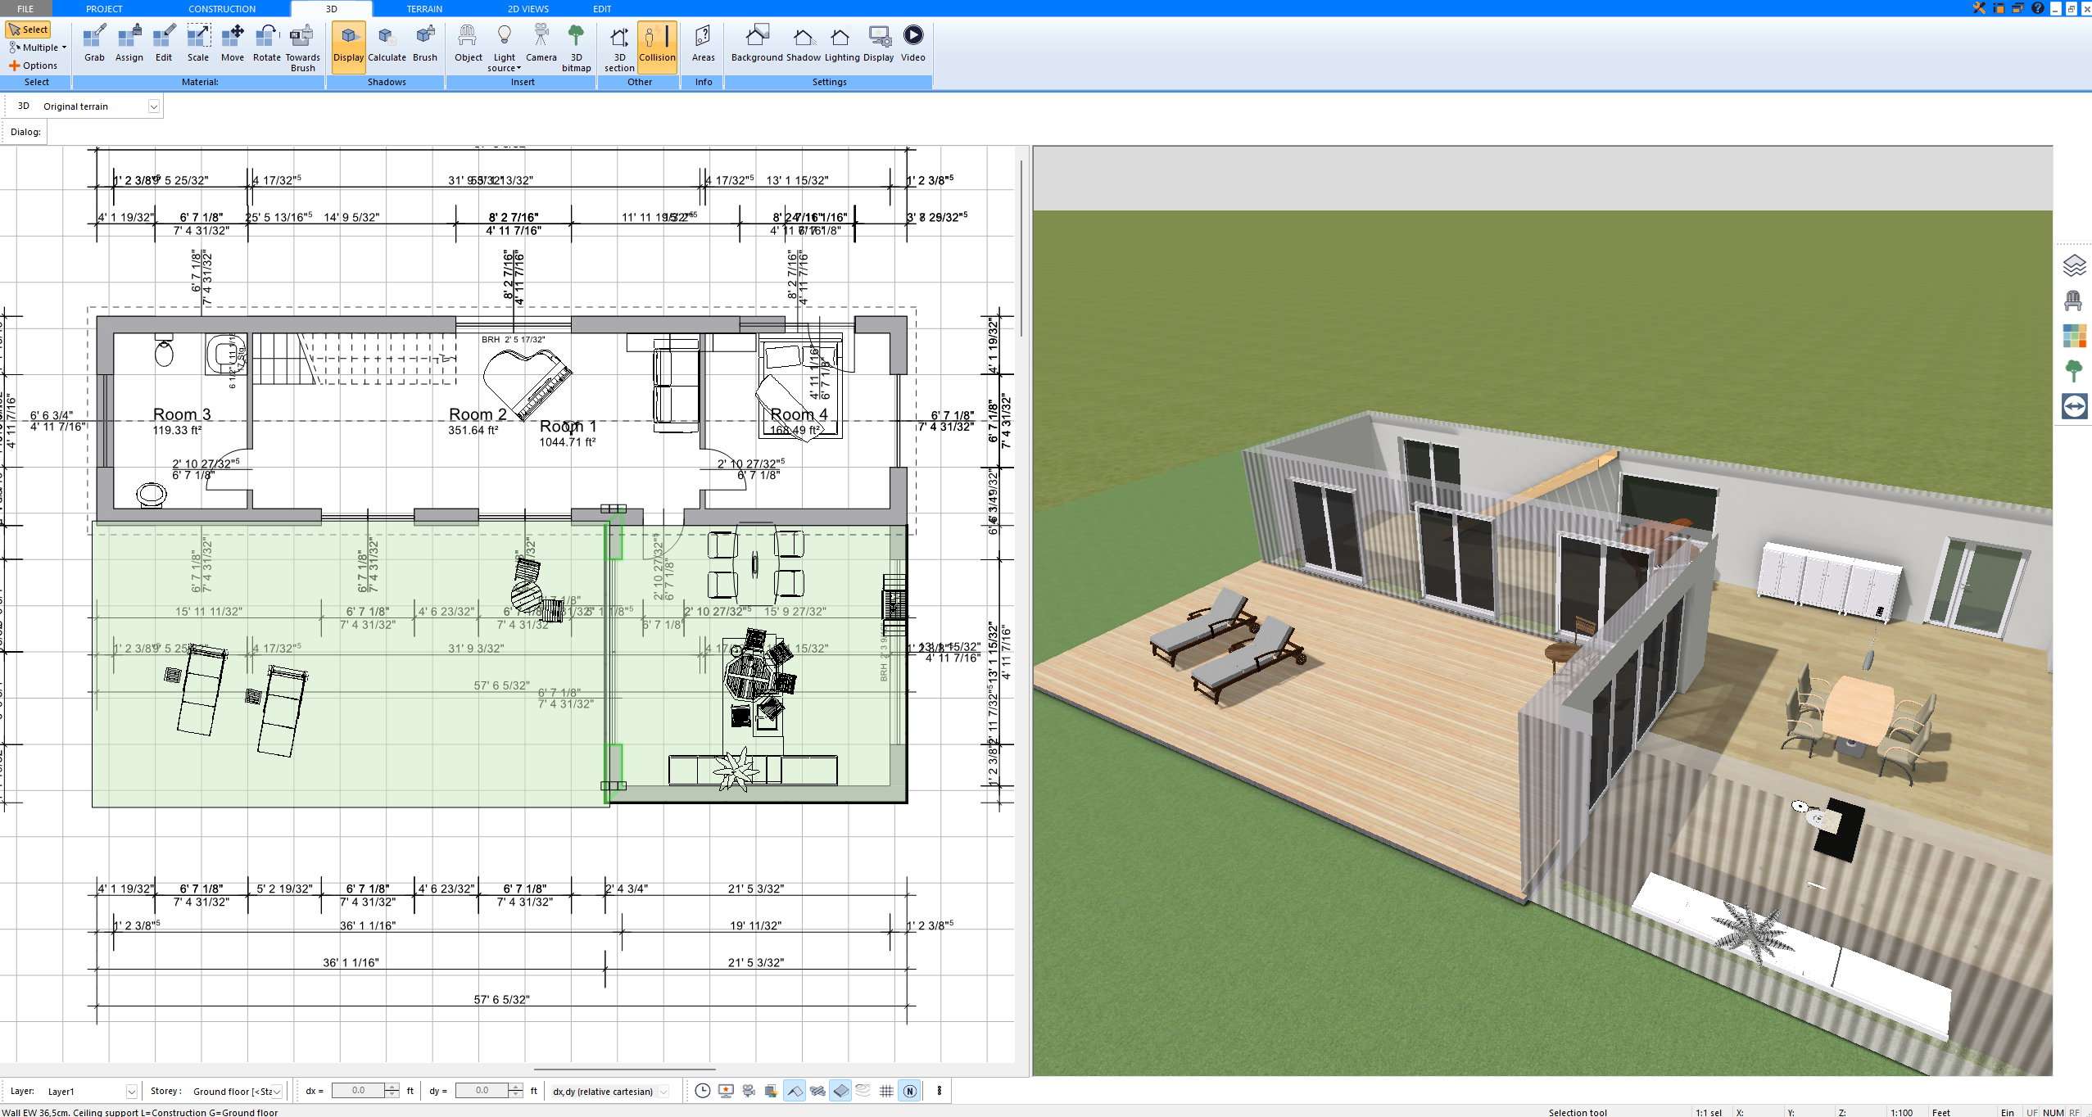Open the plants tree sidebar icon

point(2074,371)
